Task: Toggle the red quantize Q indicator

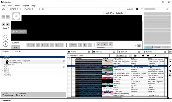Action: (x=135, y=46)
